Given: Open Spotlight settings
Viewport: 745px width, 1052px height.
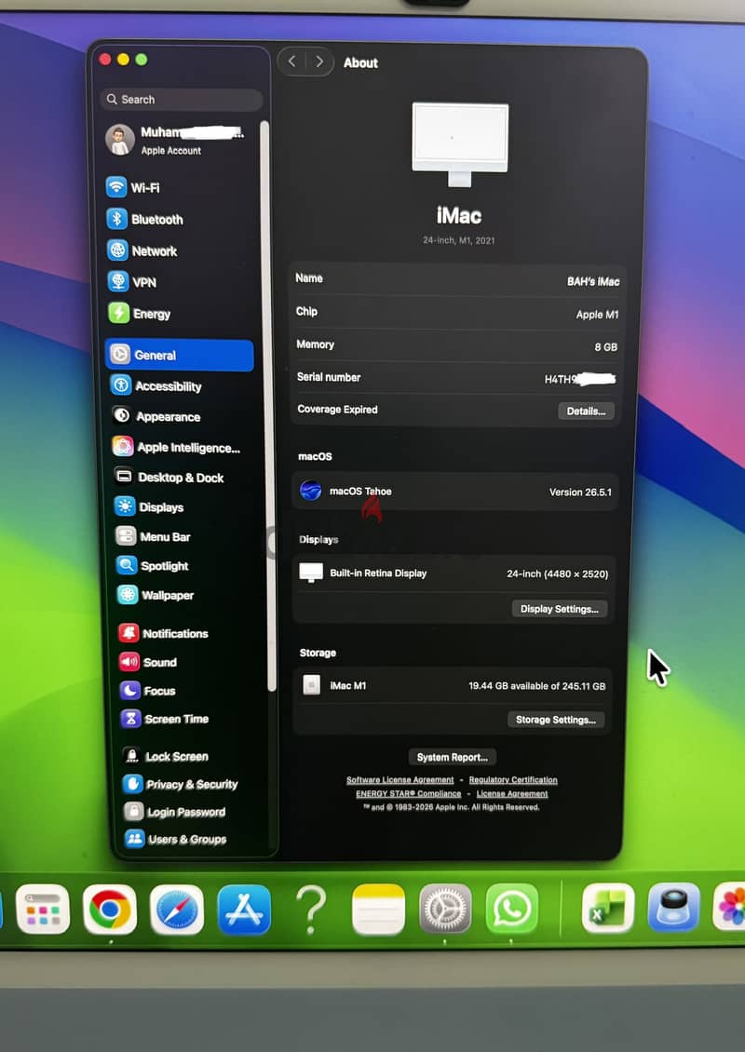Looking at the screenshot, I should pyautogui.click(x=153, y=566).
